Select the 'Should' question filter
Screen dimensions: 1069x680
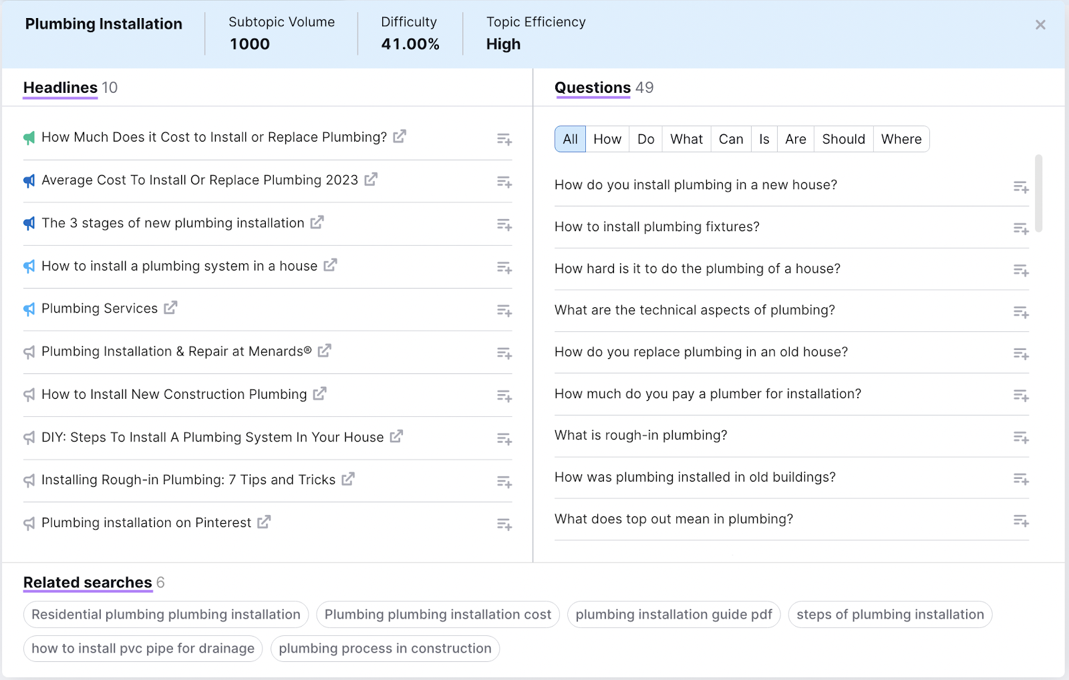(x=843, y=139)
